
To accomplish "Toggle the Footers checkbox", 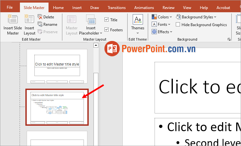I will click(x=106, y=29).
